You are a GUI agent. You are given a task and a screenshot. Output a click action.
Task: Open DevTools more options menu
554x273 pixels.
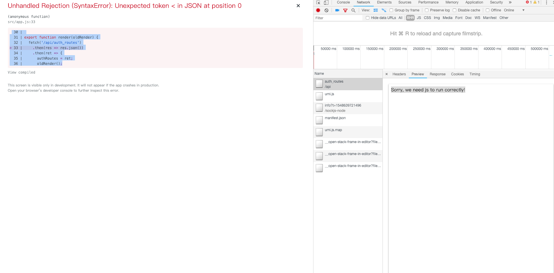(x=546, y=2)
